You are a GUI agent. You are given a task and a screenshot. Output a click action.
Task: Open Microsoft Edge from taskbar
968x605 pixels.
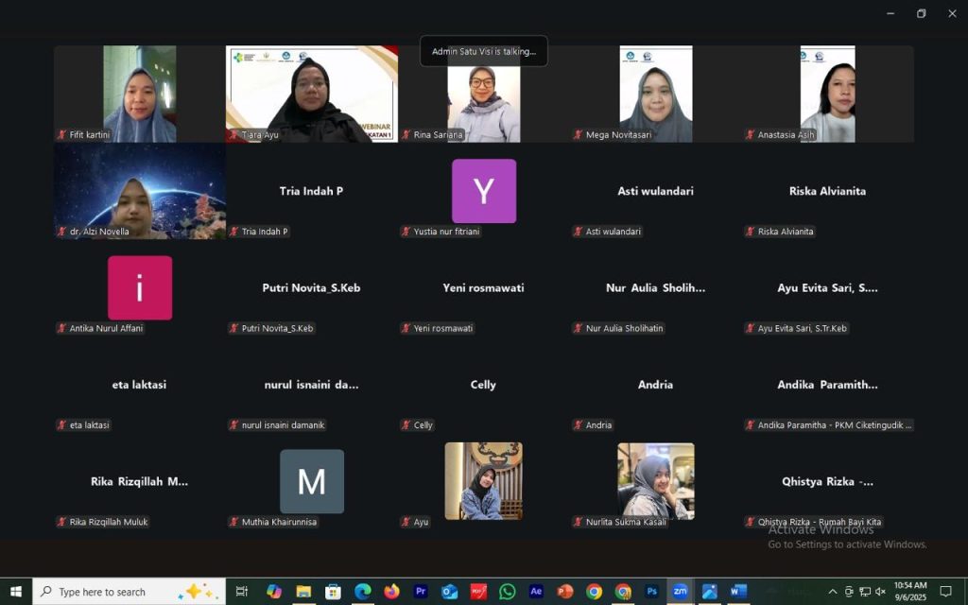coord(362,592)
